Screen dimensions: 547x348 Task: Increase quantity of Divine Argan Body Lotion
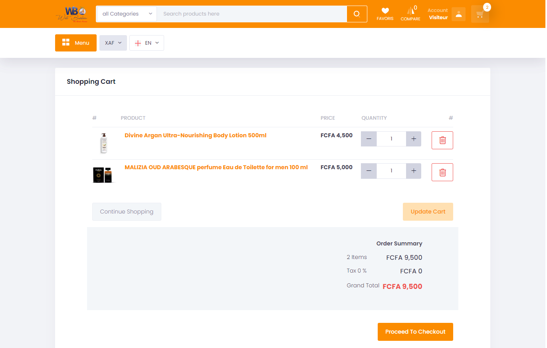(x=414, y=139)
